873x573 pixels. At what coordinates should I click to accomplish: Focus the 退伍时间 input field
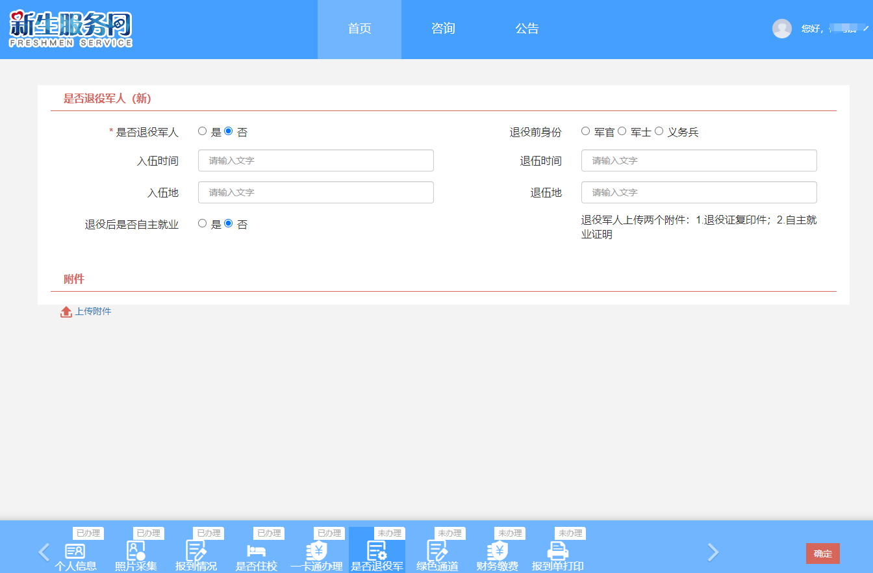[699, 160]
